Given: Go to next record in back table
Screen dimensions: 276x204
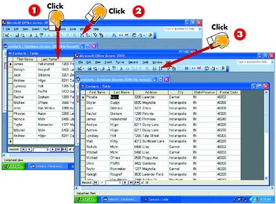Looking at the screenshot, I should (x=52, y=149).
